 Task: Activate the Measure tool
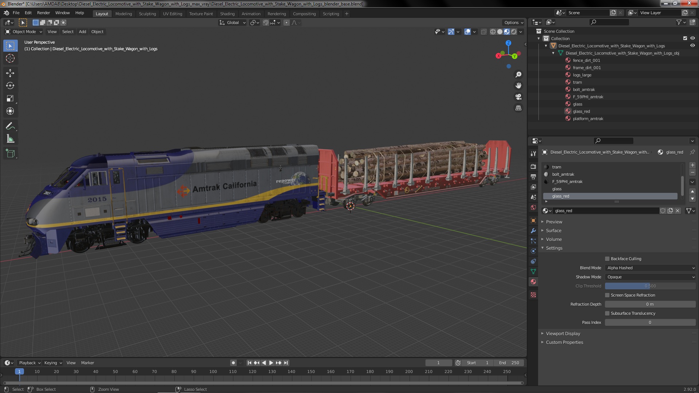click(x=10, y=139)
